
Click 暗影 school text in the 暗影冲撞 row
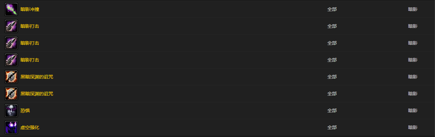point(413,9)
